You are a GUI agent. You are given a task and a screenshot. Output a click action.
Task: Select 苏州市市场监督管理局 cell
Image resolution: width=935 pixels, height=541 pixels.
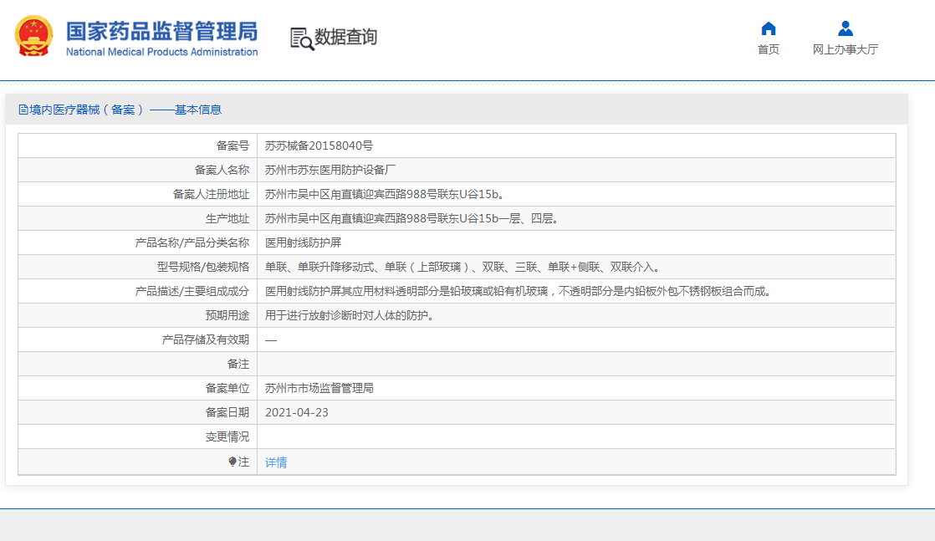click(319, 388)
